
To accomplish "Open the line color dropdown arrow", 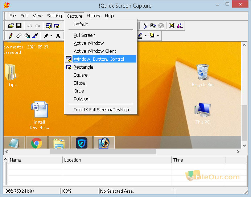I will click(x=145, y=35).
